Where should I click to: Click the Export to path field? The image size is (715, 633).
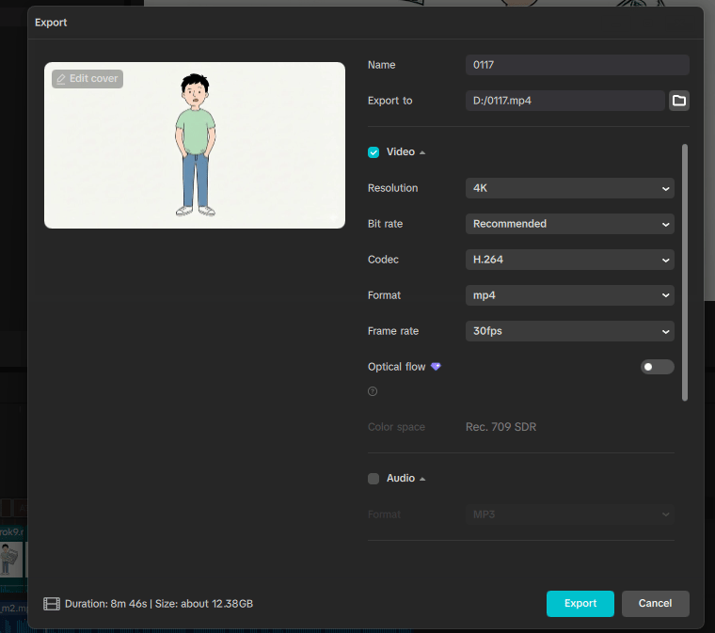tap(565, 101)
